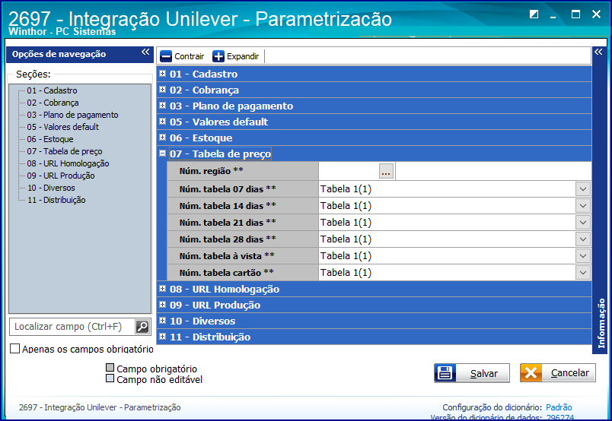Select 09 - URL Produção in tree
Image resolution: width=612 pixels, height=421 pixels.
click(60, 176)
